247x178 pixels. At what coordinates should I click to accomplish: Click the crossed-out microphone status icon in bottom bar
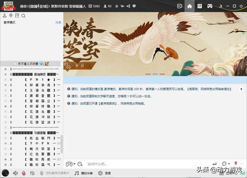point(42,173)
